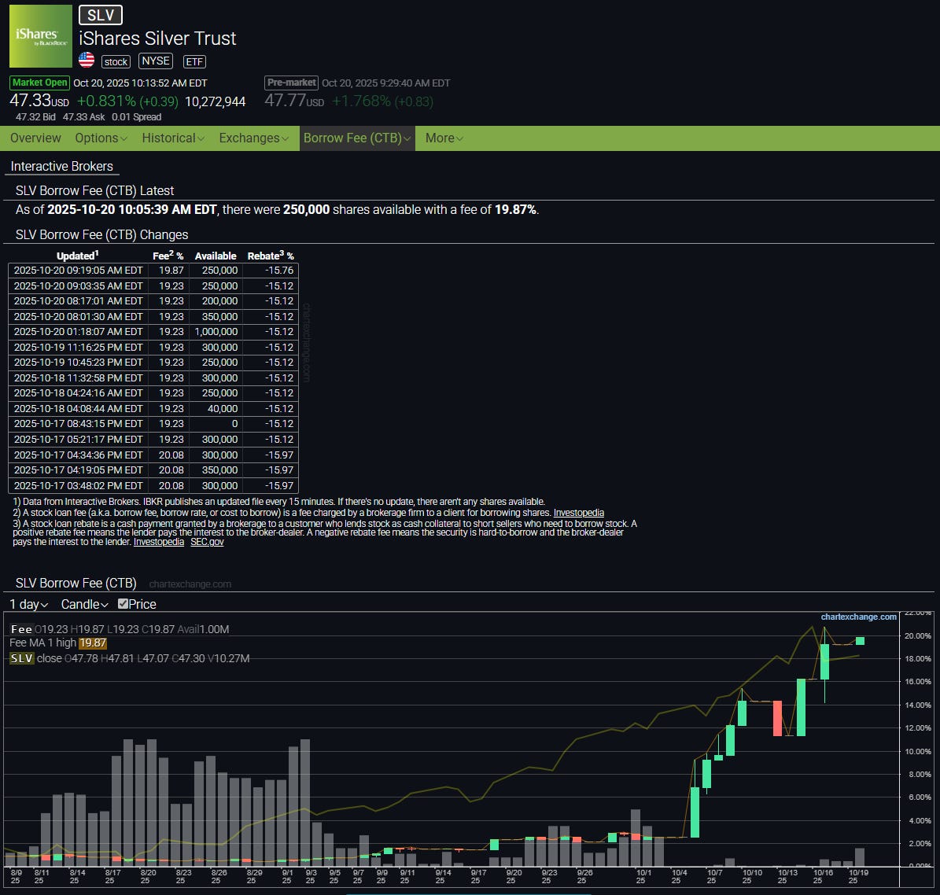Click the Pre-market status badge
This screenshot has width=940, height=895.
tap(291, 83)
